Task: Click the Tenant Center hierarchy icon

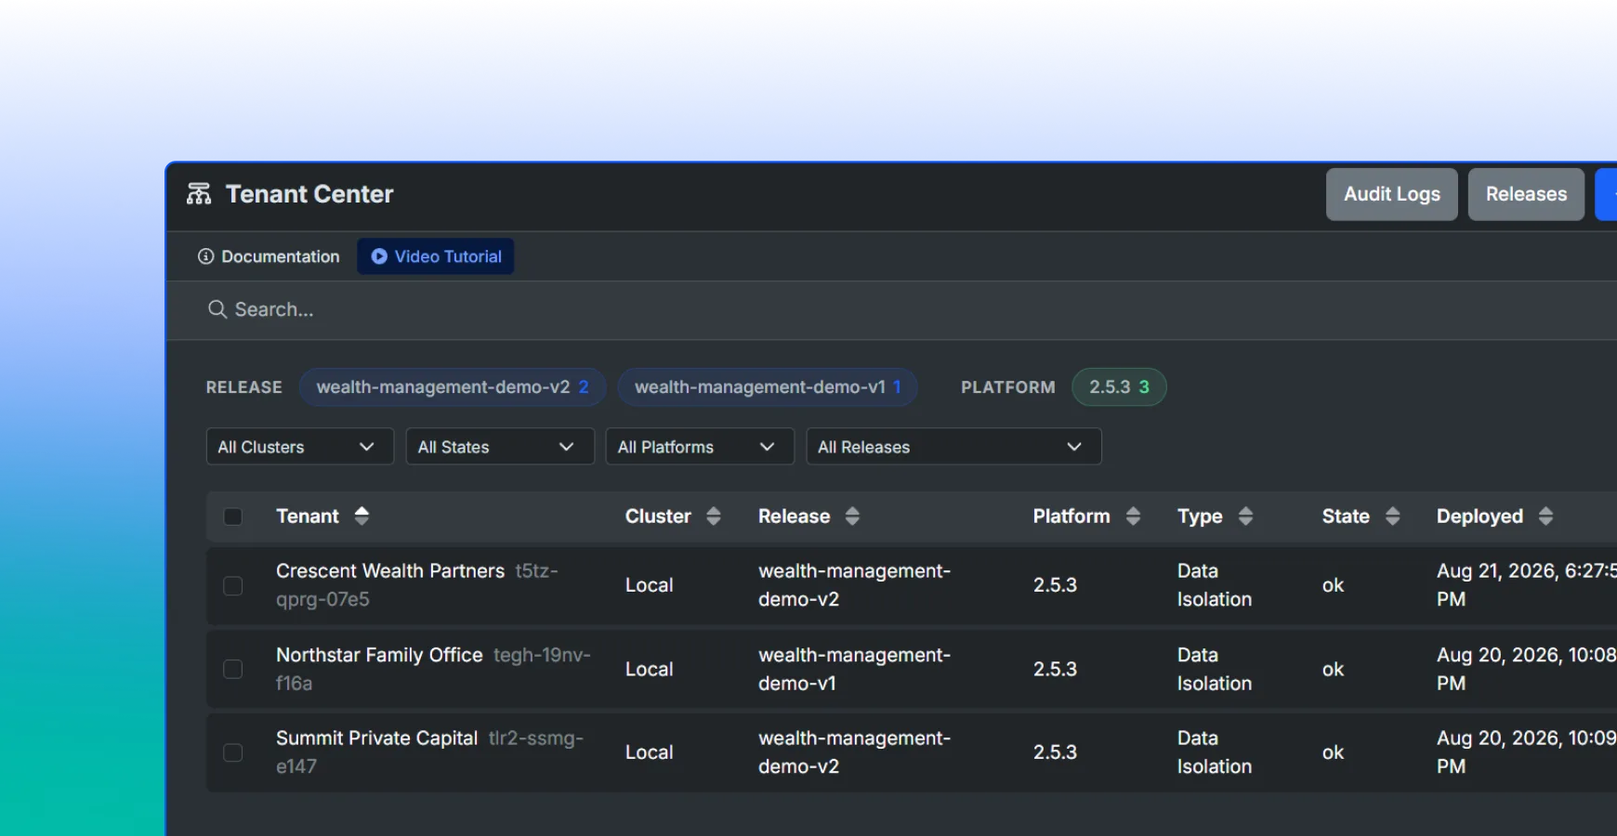Action: click(199, 194)
